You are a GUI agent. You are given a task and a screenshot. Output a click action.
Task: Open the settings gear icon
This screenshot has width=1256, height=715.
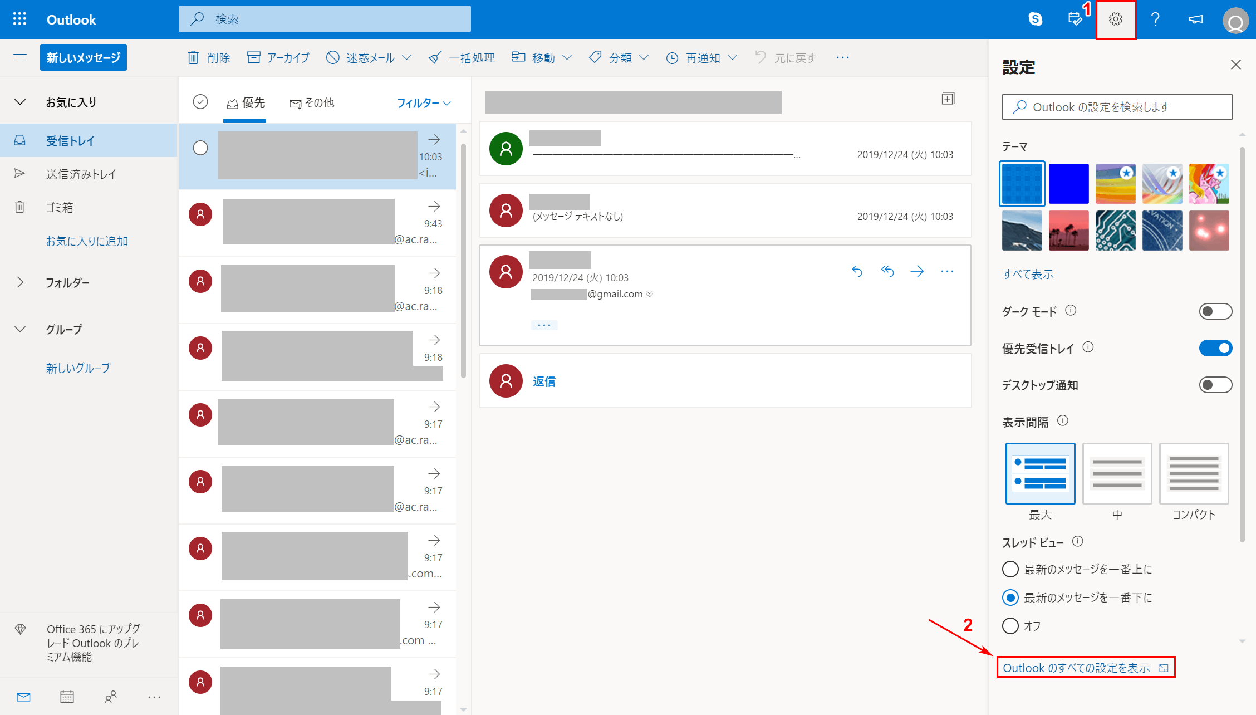coord(1115,19)
